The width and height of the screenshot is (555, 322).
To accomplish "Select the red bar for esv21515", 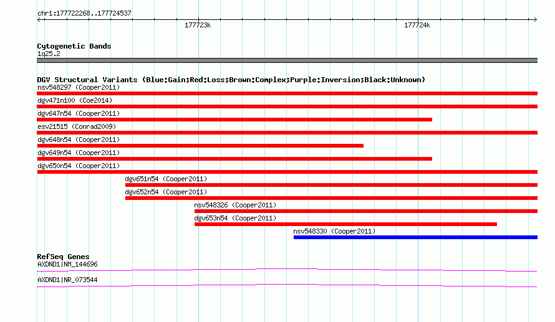I will pyautogui.click(x=287, y=133).
